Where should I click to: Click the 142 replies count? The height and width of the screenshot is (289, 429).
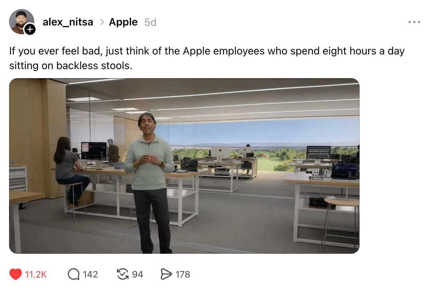(x=90, y=274)
